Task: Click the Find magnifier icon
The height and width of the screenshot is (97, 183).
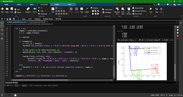Action: [39, 11]
